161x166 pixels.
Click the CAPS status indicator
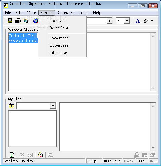[x=128, y=161]
